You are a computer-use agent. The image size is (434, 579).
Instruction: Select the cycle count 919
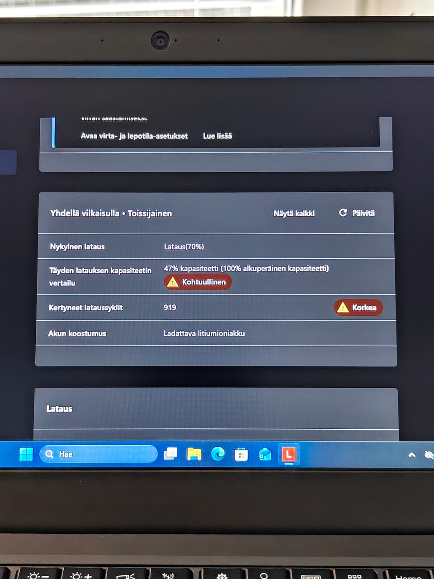170,308
